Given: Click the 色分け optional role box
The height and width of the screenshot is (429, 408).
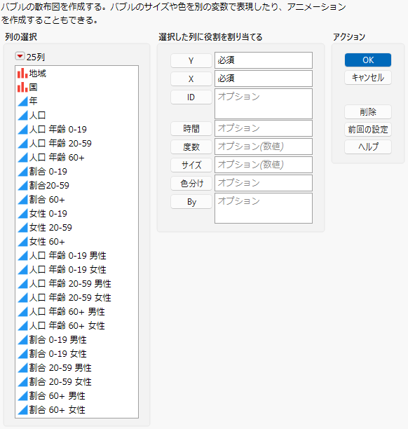Looking at the screenshot, I should [x=264, y=183].
